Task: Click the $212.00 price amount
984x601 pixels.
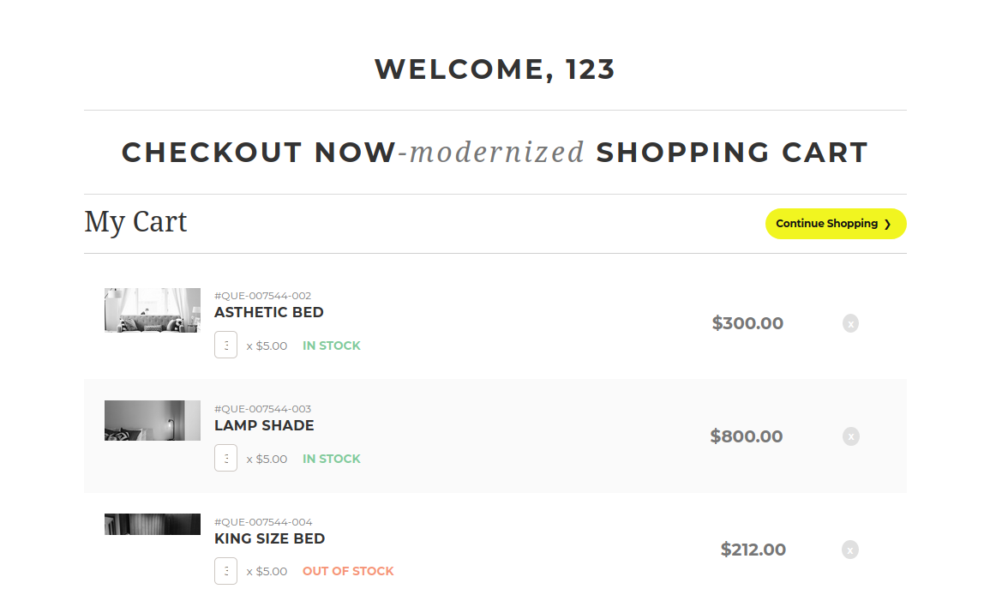Action: [753, 550]
